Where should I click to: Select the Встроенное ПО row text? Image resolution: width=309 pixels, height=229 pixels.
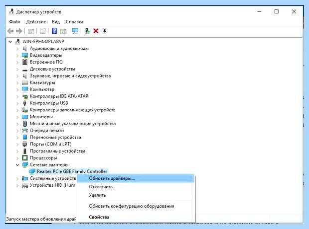(46, 62)
